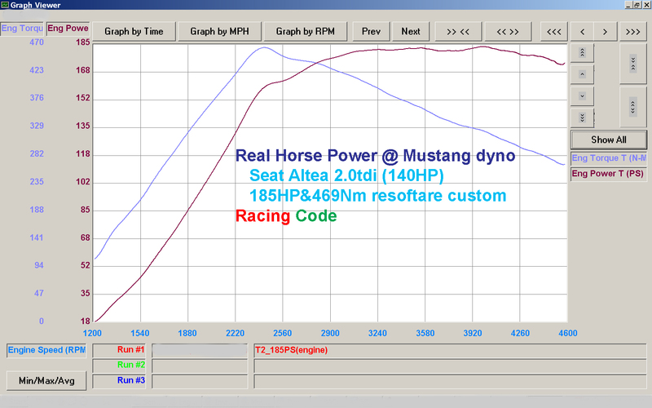Click the single up-chevron button
The width and height of the screenshot is (652, 408).
point(582,74)
